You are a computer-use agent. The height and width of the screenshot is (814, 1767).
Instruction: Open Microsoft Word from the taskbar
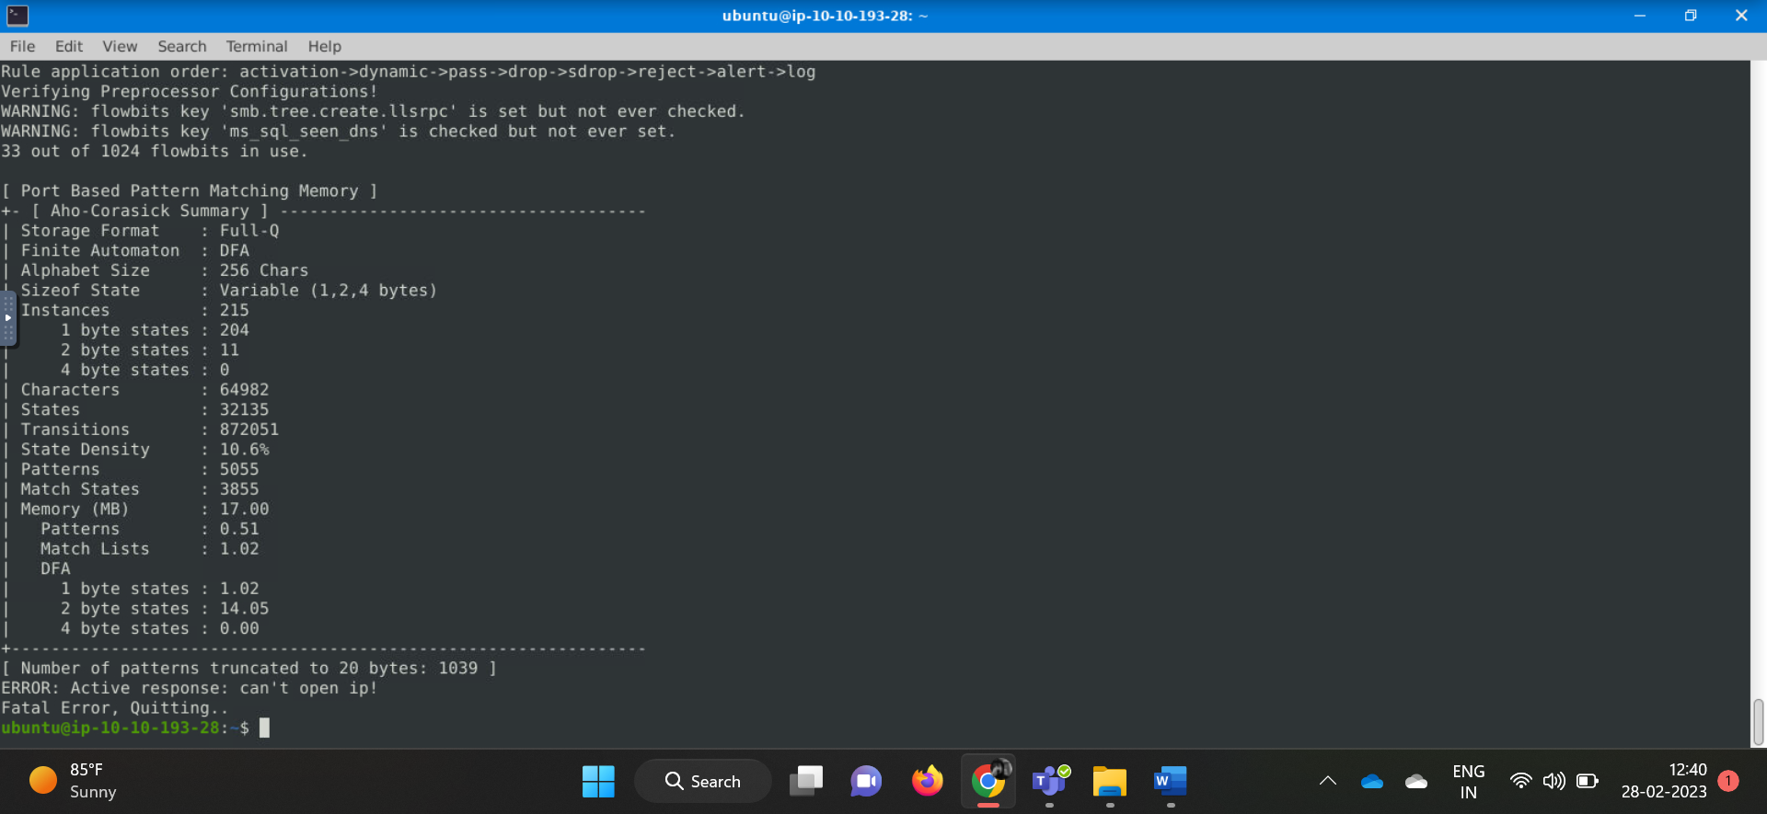(x=1170, y=781)
